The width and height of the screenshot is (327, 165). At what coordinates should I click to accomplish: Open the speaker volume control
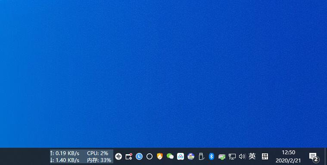(x=242, y=156)
